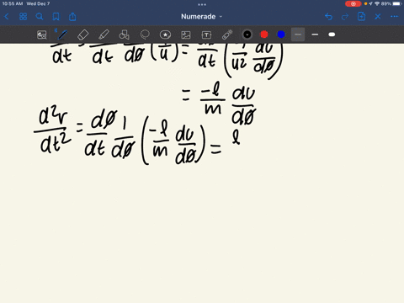
Task: Select the Eraser tool
Action: point(82,35)
